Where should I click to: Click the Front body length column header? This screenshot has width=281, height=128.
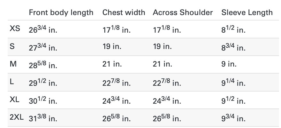(x=61, y=12)
